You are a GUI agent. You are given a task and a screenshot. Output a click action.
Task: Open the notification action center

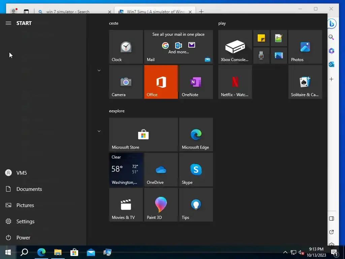pos(334,253)
